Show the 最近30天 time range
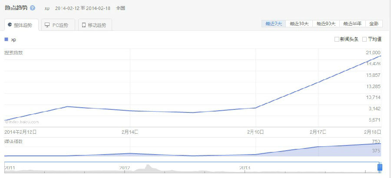 click(299, 24)
